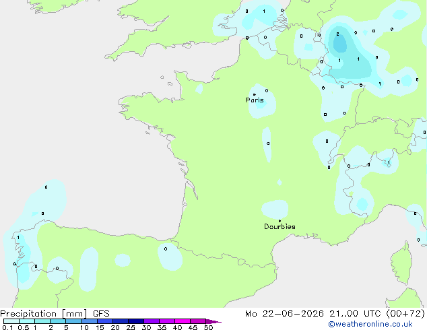The image size is (427, 330).
Task: Pick the 30–35 mm purple legend swatch
Action: (x=152, y=321)
